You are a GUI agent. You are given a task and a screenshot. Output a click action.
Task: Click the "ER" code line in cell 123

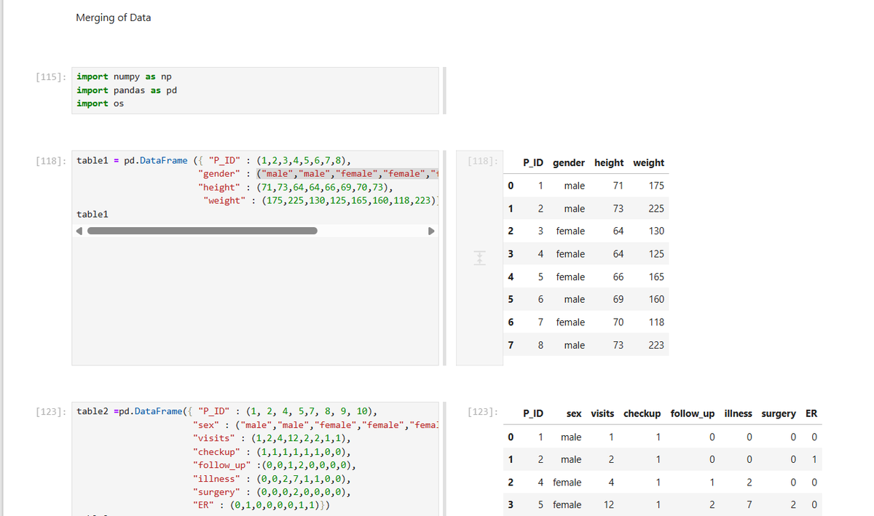pyautogui.click(x=263, y=505)
